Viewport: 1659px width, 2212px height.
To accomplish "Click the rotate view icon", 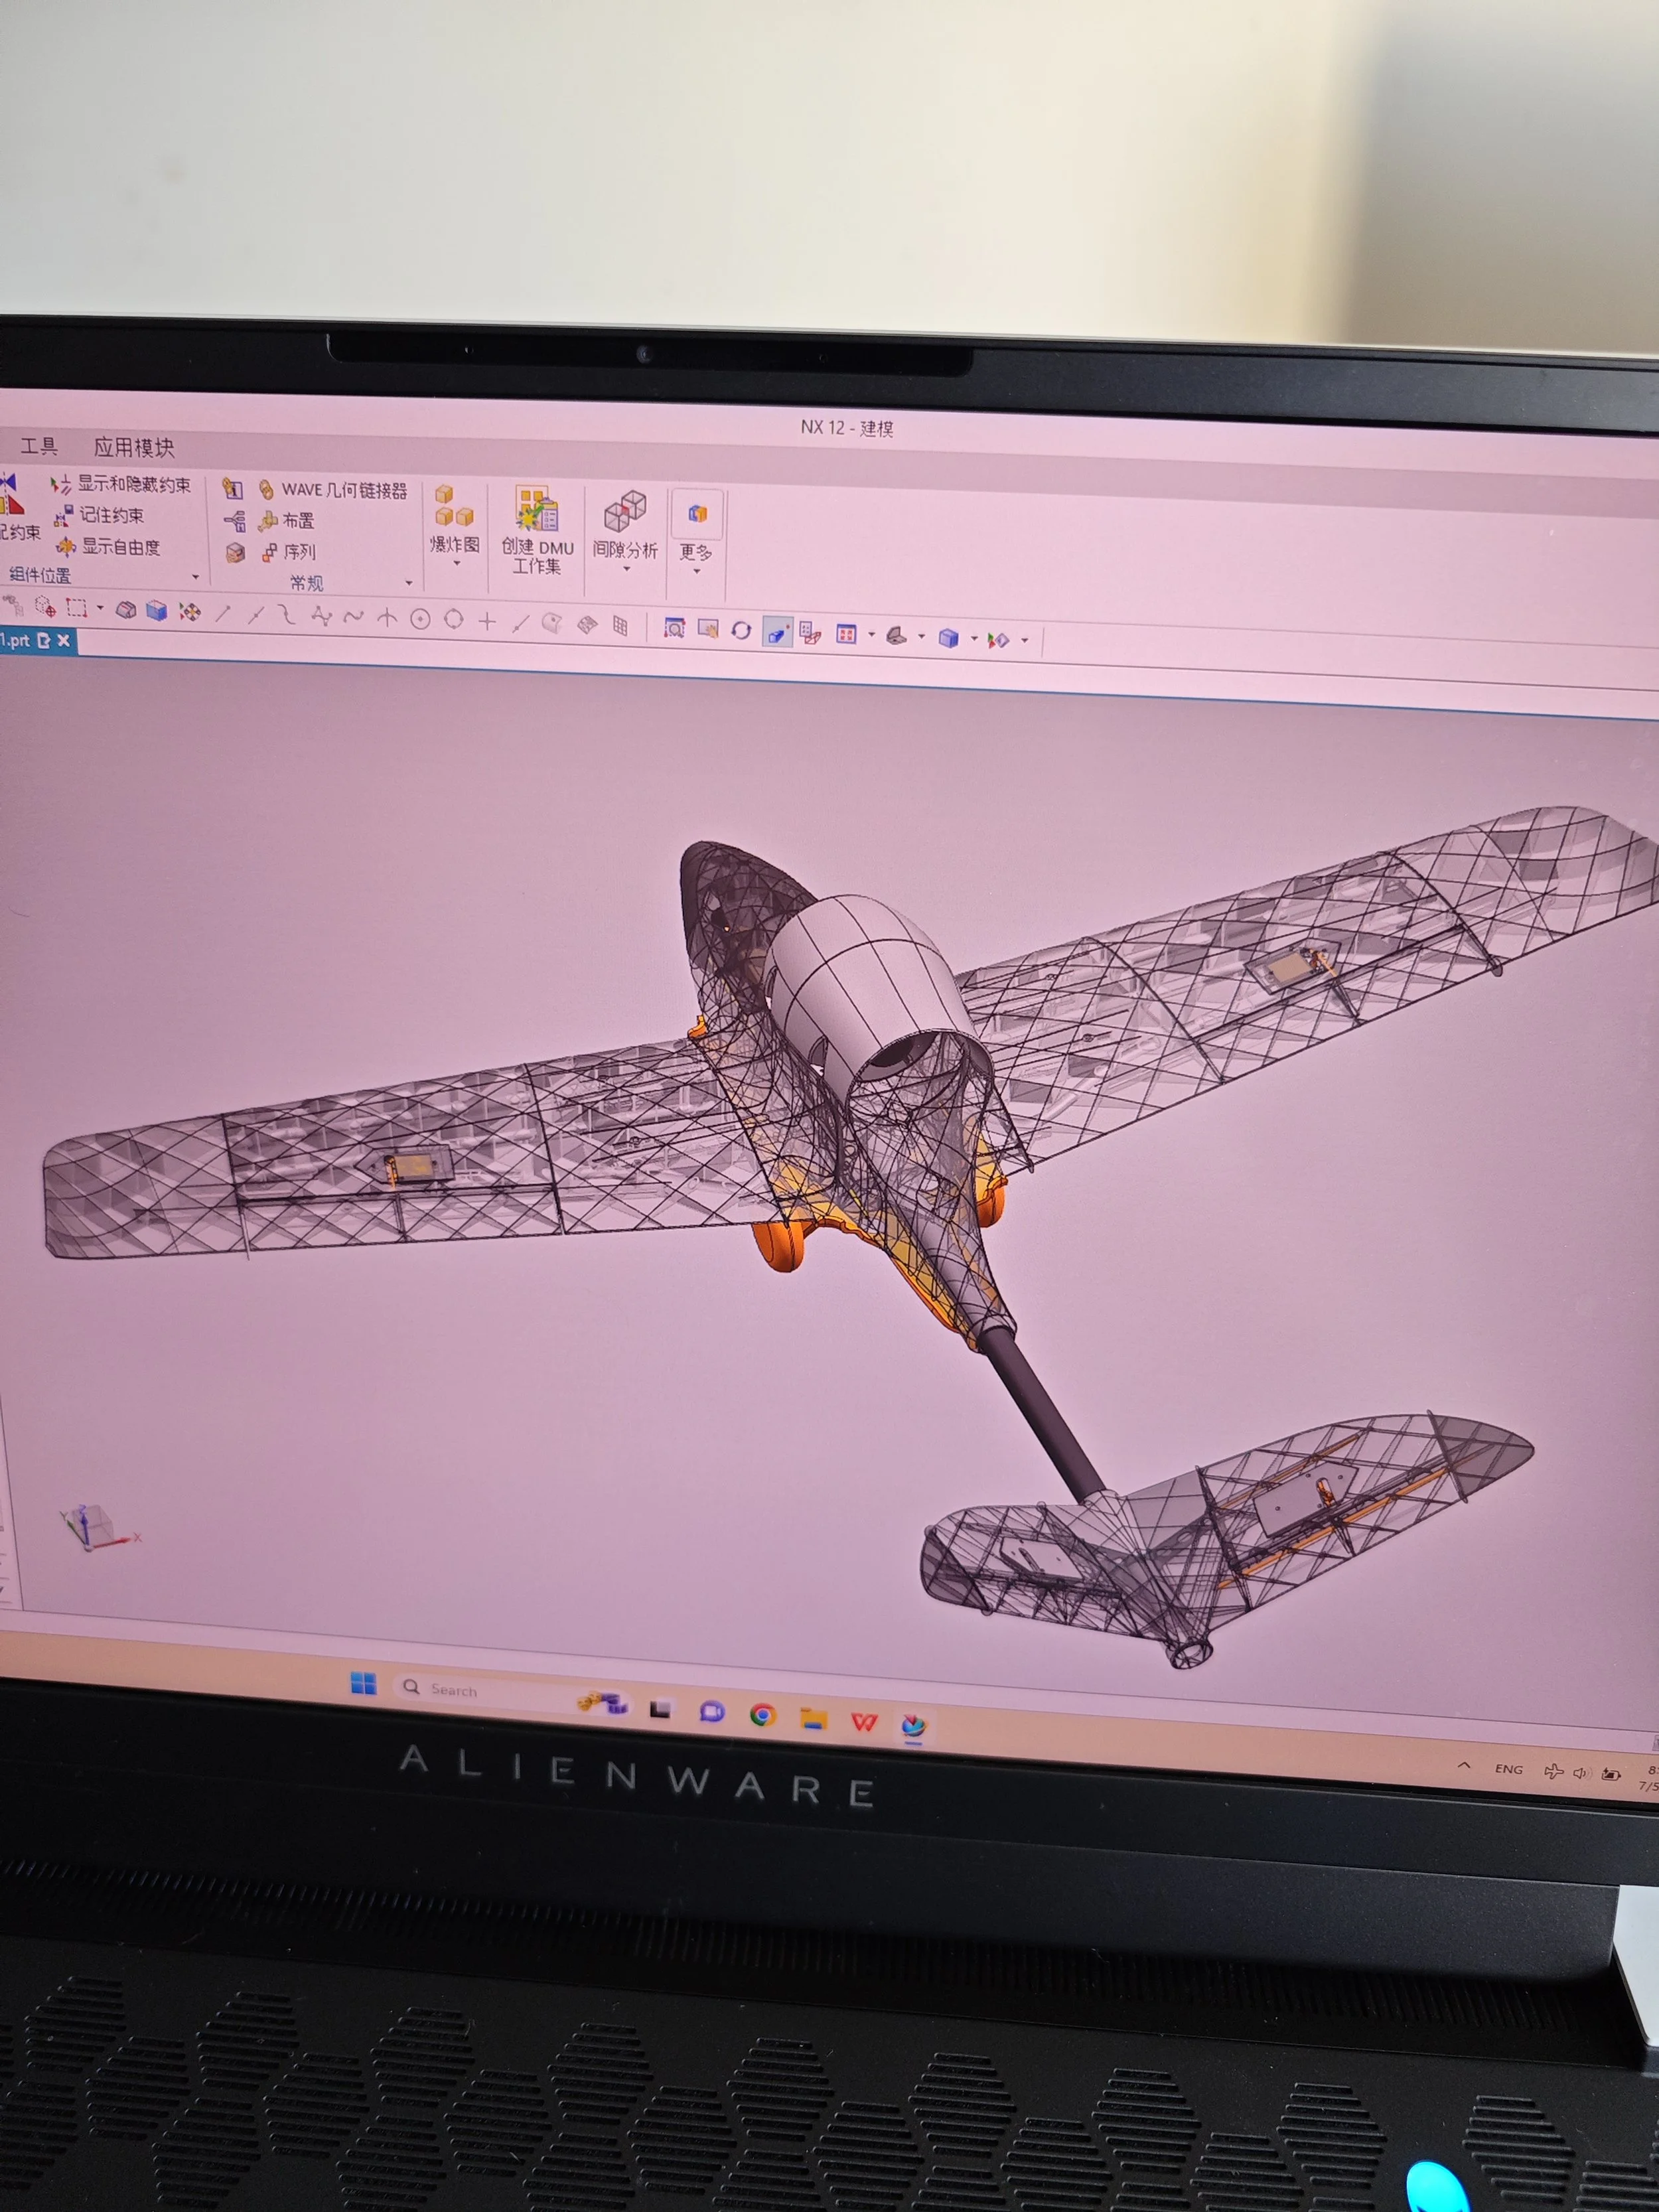I will pos(741,630).
